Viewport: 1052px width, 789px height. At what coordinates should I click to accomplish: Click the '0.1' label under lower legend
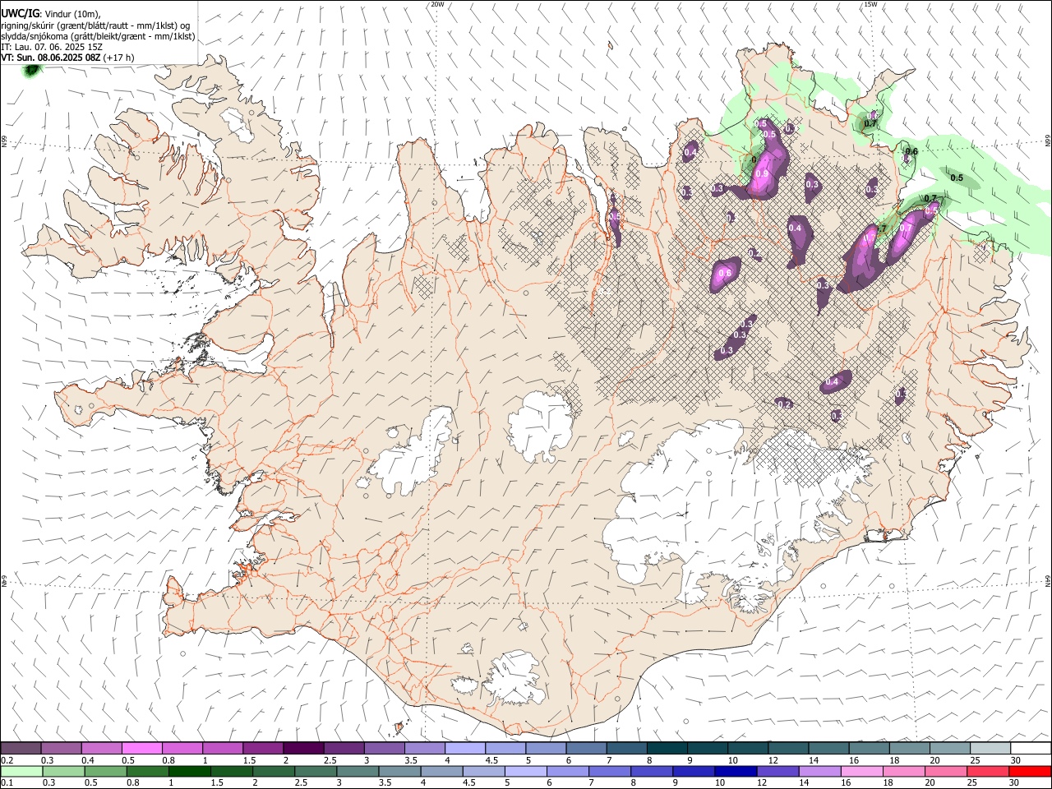pos(7,783)
